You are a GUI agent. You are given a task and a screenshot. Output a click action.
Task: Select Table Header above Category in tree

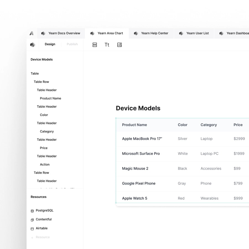47,123
